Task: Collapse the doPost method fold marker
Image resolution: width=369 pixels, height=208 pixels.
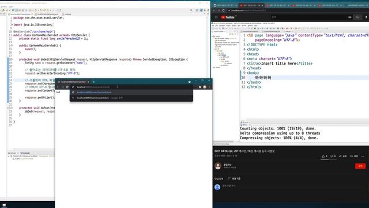Action: pos(12,108)
